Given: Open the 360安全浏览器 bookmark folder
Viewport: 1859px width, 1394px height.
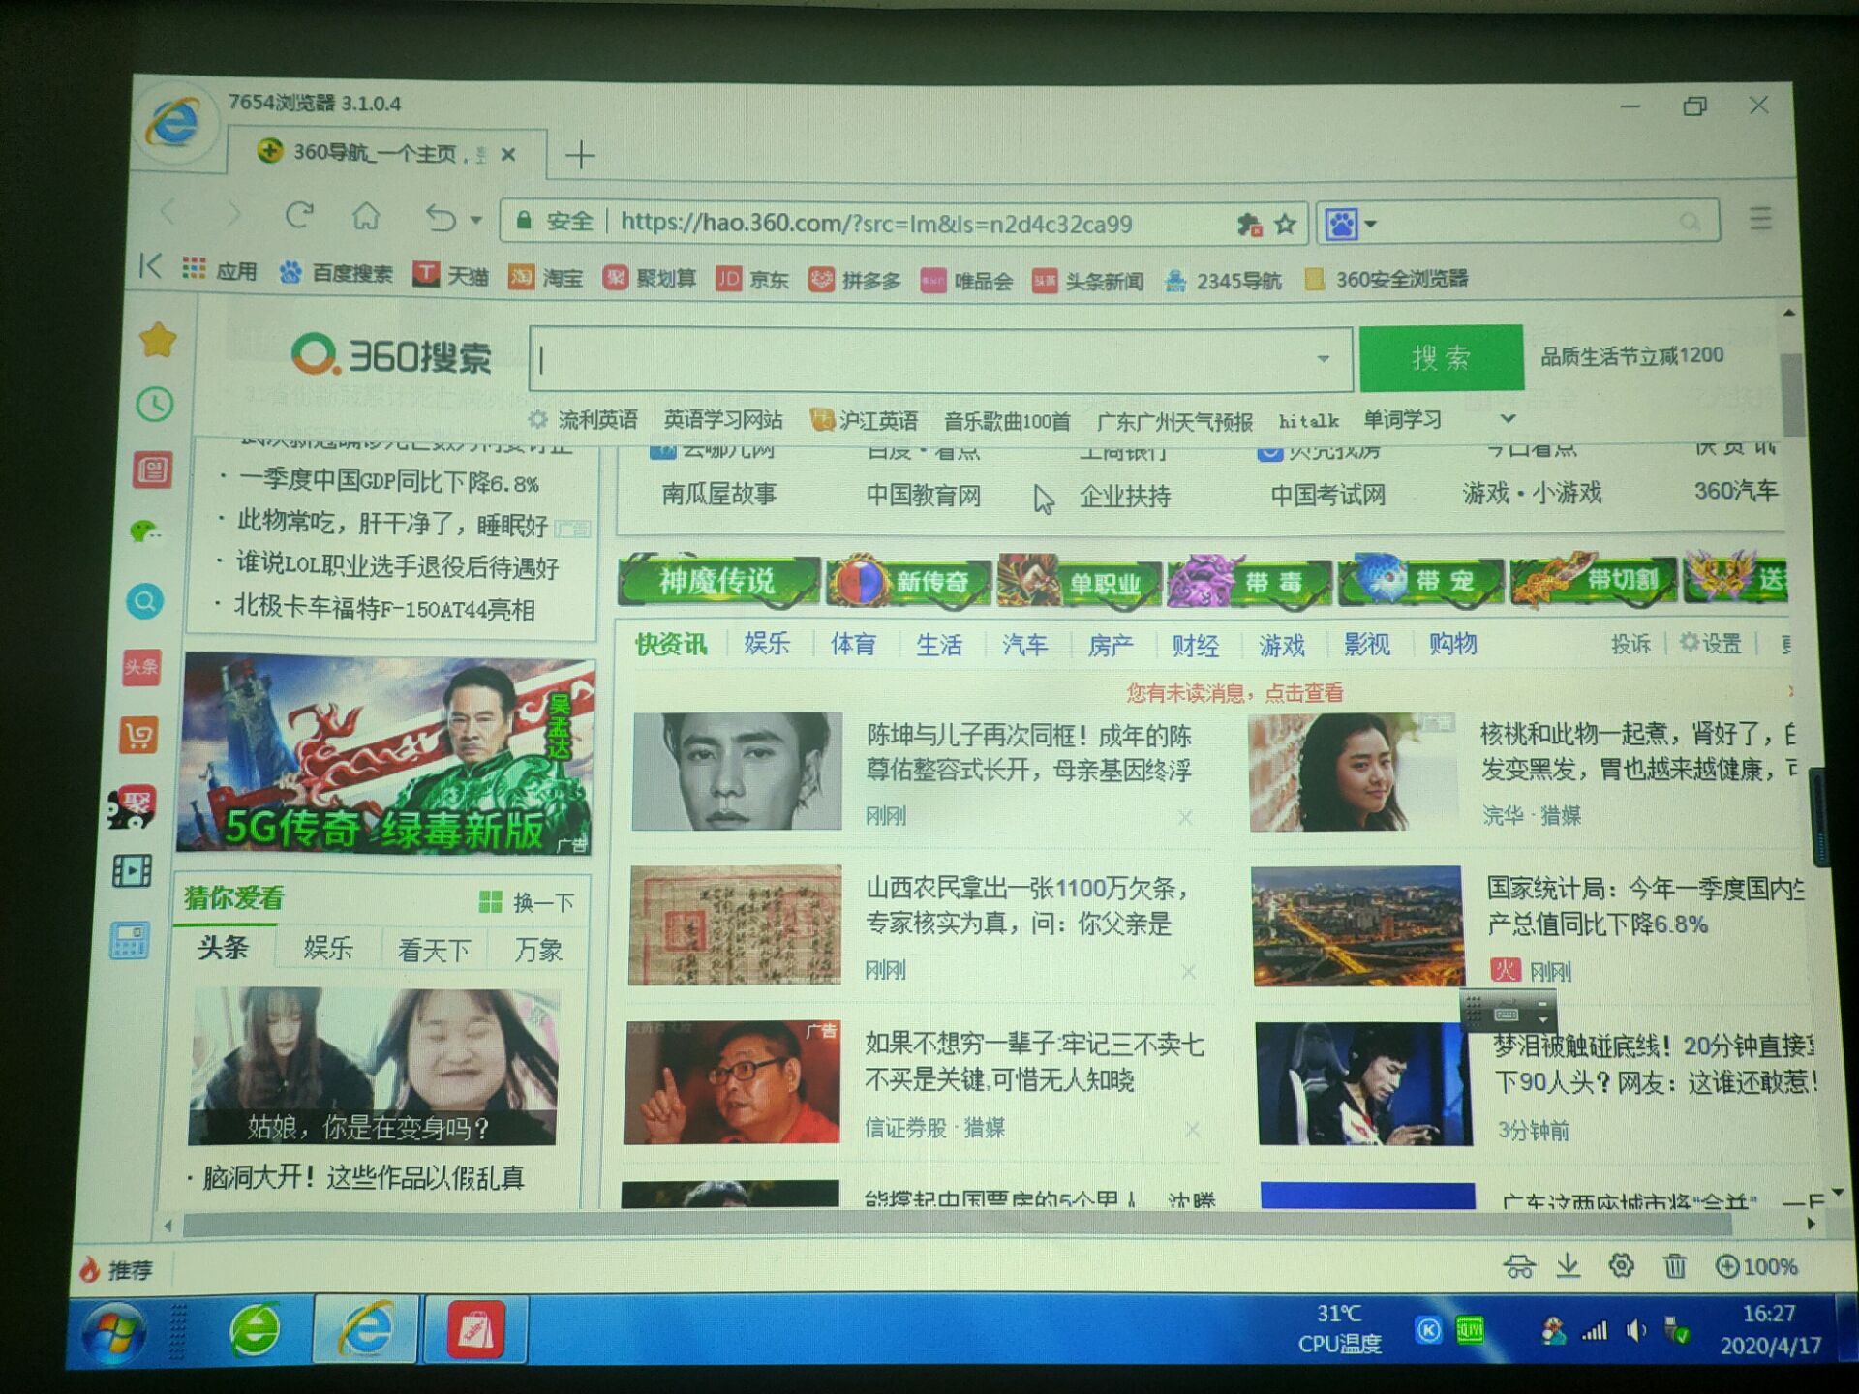Looking at the screenshot, I should [x=1387, y=279].
